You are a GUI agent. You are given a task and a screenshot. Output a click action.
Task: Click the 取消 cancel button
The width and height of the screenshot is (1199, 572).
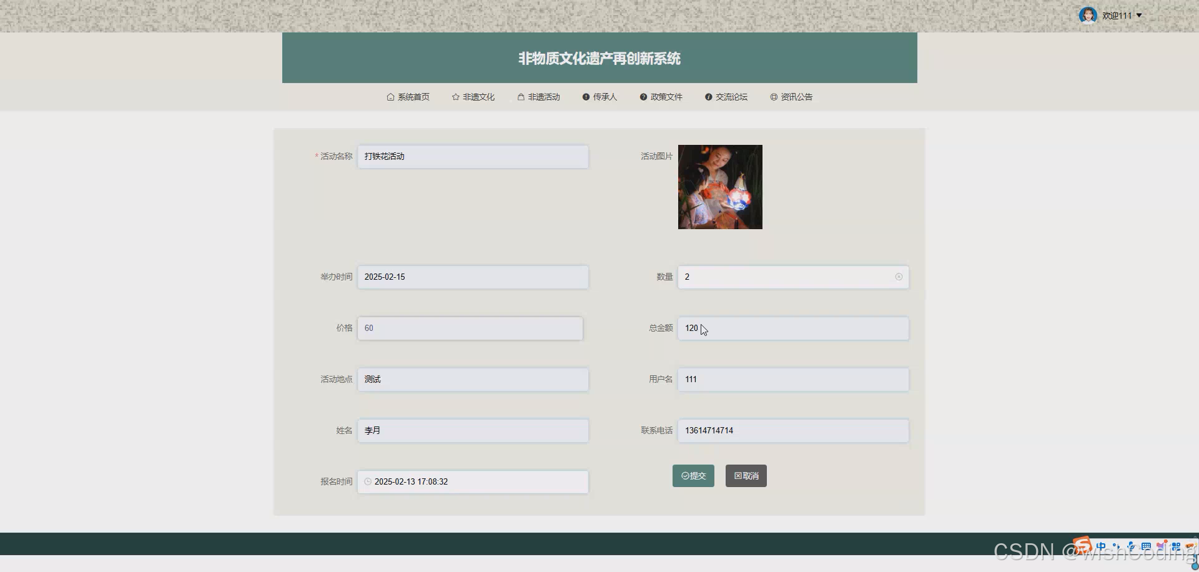click(746, 475)
